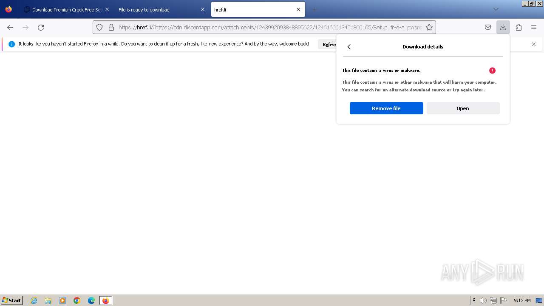Open Windows Media Player taskbar icon
544x306 pixels.
(62, 300)
